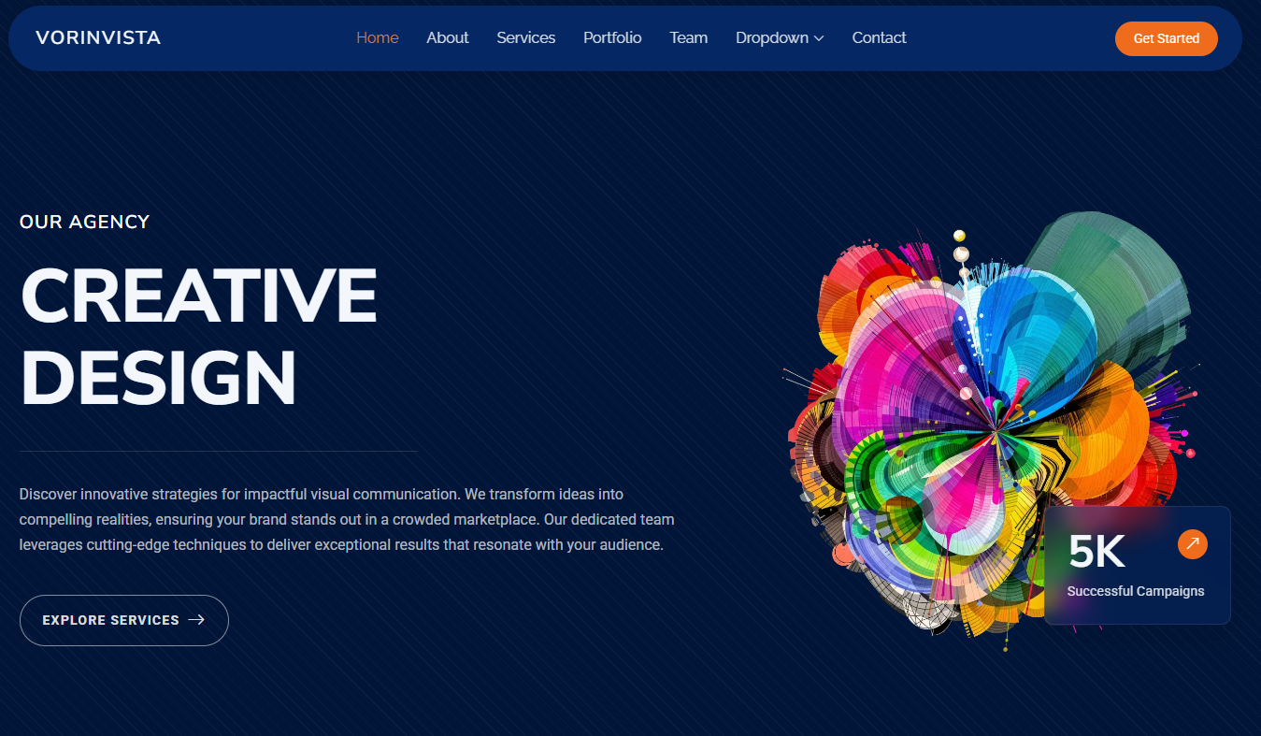Click the OUR AGENCY subtitle text

tap(84, 222)
